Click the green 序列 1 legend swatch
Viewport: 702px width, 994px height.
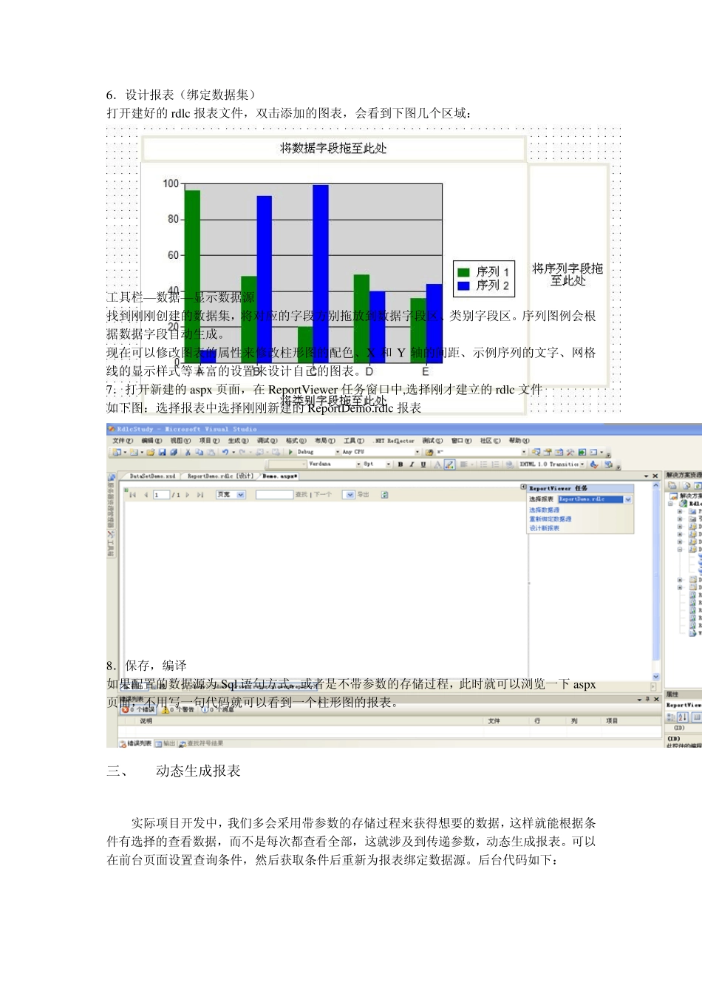tap(463, 272)
